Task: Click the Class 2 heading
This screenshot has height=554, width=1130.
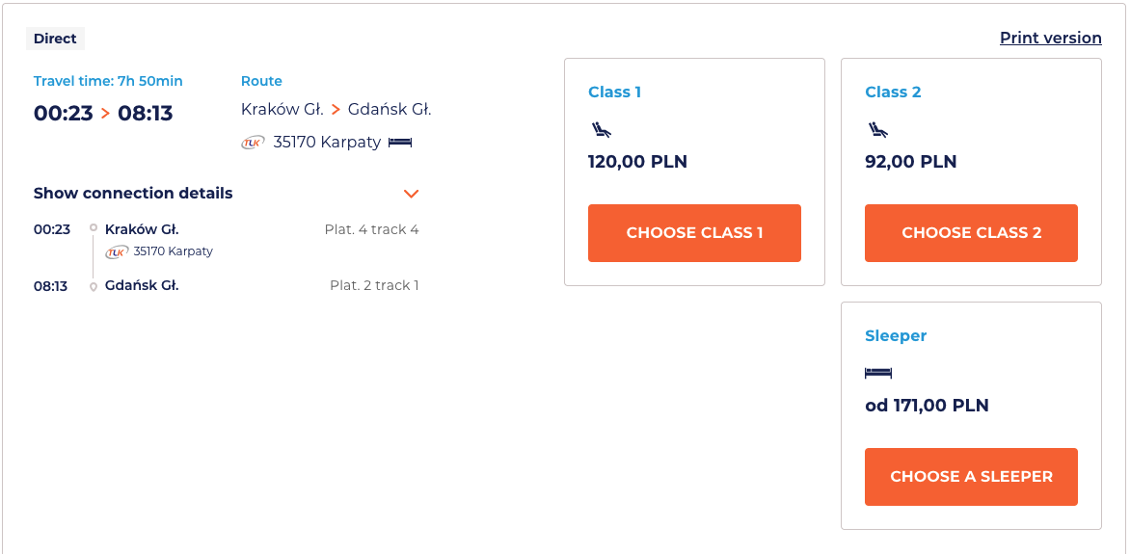Action: coord(893,92)
